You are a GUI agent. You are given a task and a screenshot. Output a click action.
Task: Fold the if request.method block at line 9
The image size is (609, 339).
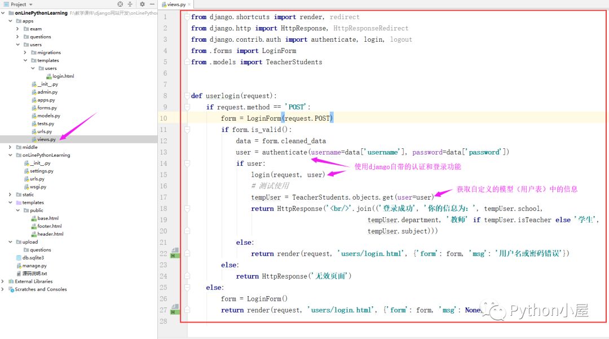tap(187, 107)
